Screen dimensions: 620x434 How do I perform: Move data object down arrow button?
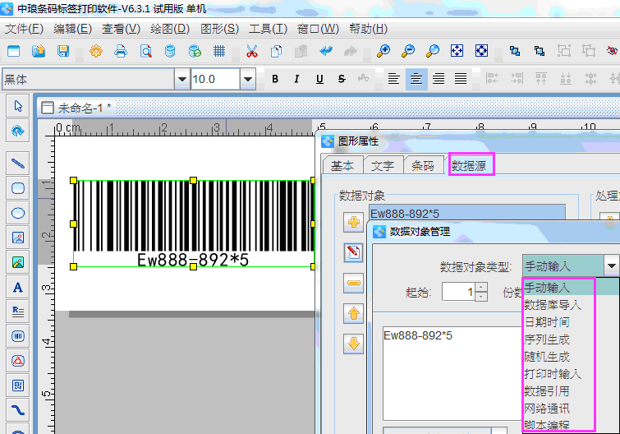[353, 344]
